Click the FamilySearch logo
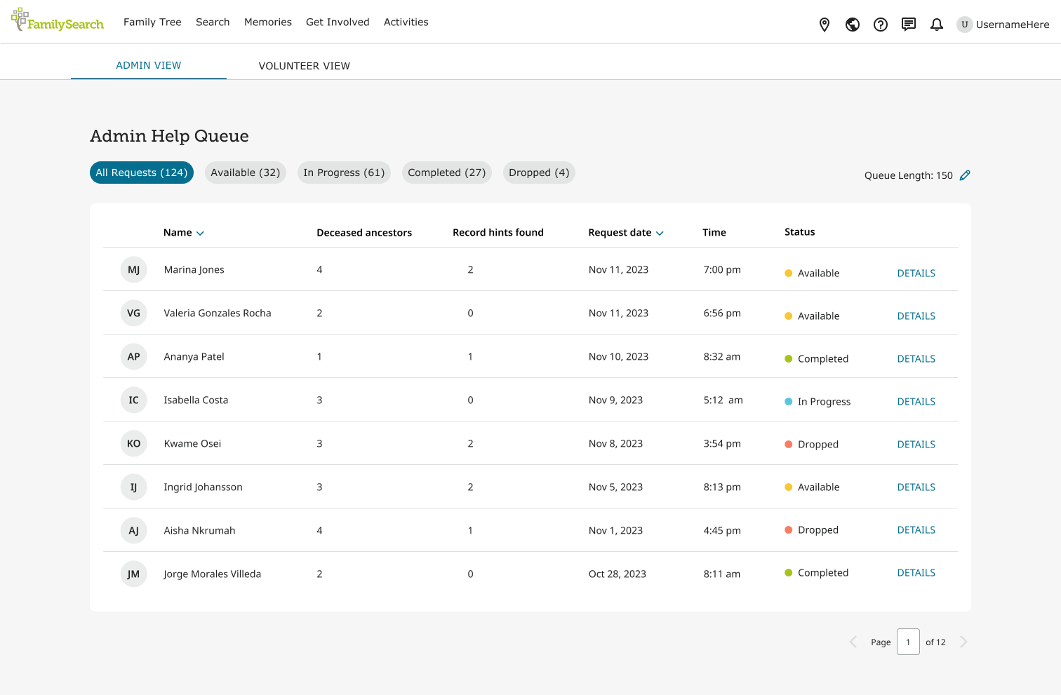This screenshot has width=1061, height=695. point(58,21)
